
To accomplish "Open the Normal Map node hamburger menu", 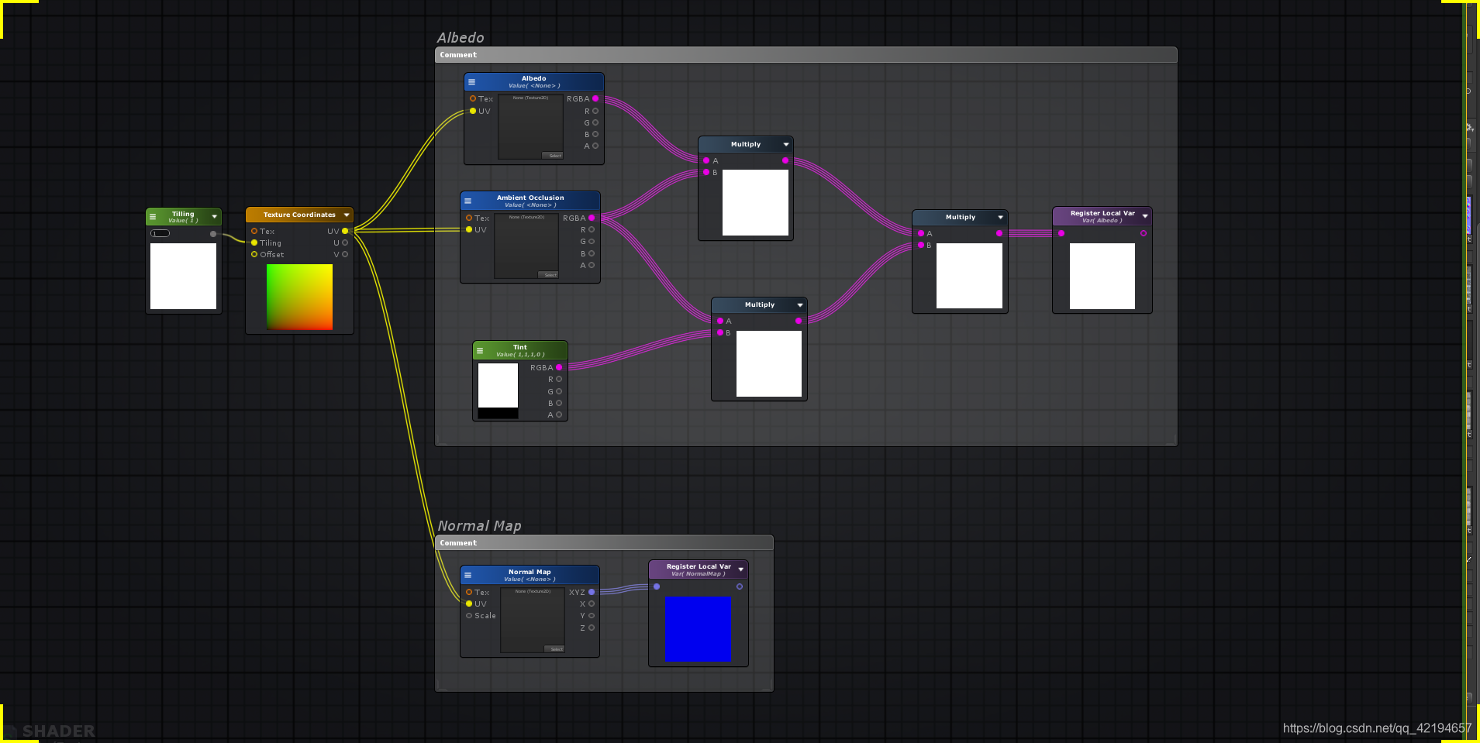I will 467,575.
